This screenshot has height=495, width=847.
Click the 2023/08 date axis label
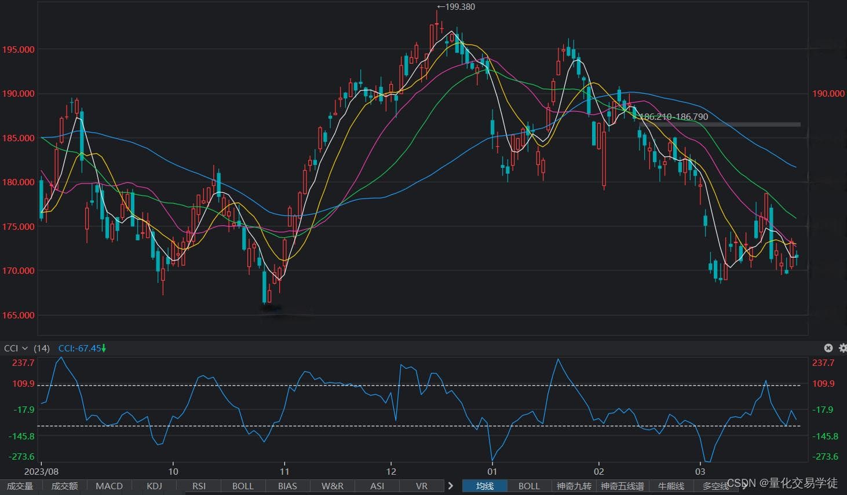(x=41, y=471)
